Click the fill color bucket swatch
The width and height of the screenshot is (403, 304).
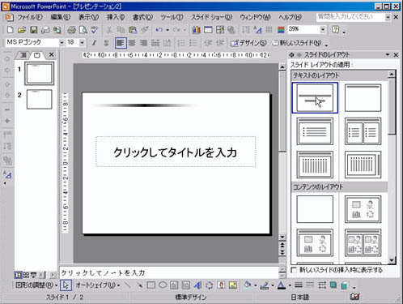coord(248,285)
